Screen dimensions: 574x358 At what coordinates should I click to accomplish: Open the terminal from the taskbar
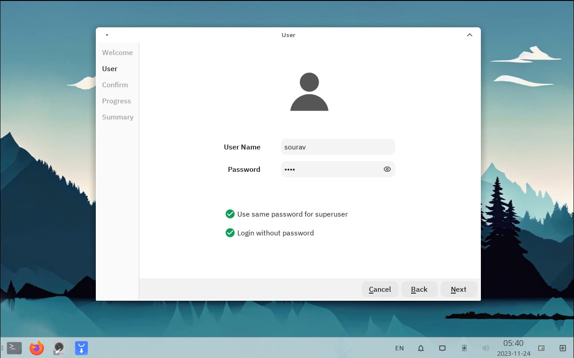tap(14, 348)
